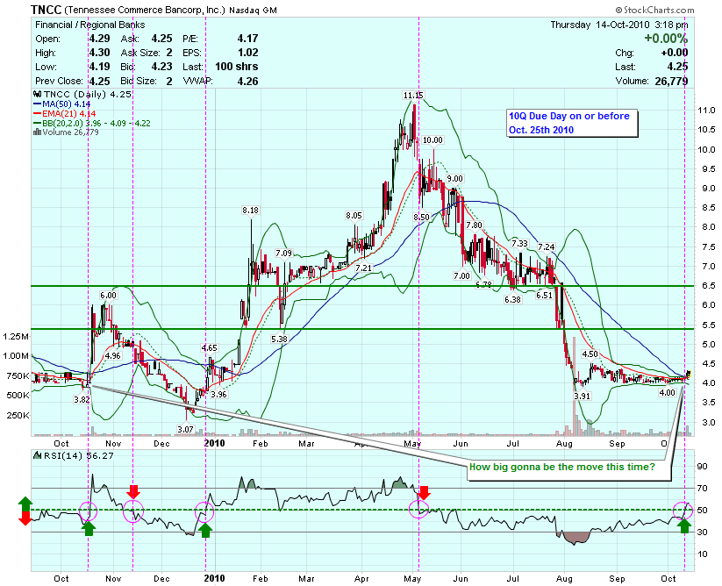722x586 pixels.
Task: Click the 7.09 price label
Action: pyautogui.click(x=284, y=253)
